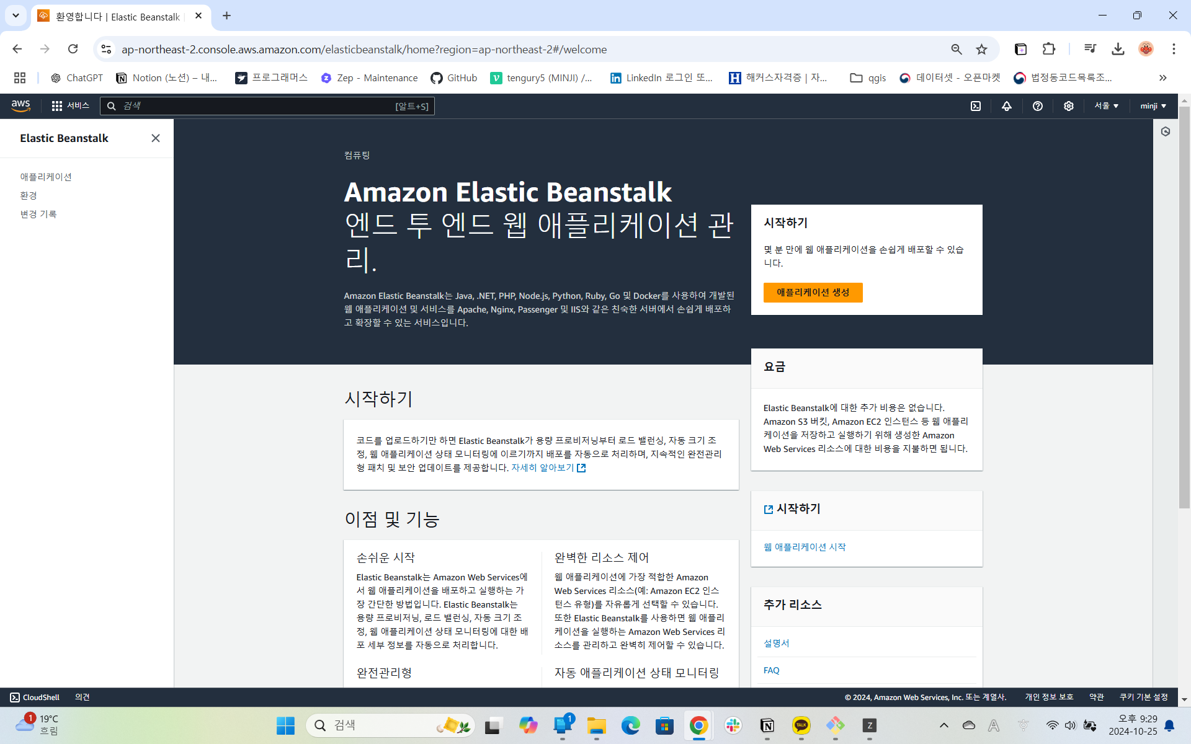Open Notion from the taskbar
Image resolution: width=1191 pixels, height=744 pixels.
point(767,725)
